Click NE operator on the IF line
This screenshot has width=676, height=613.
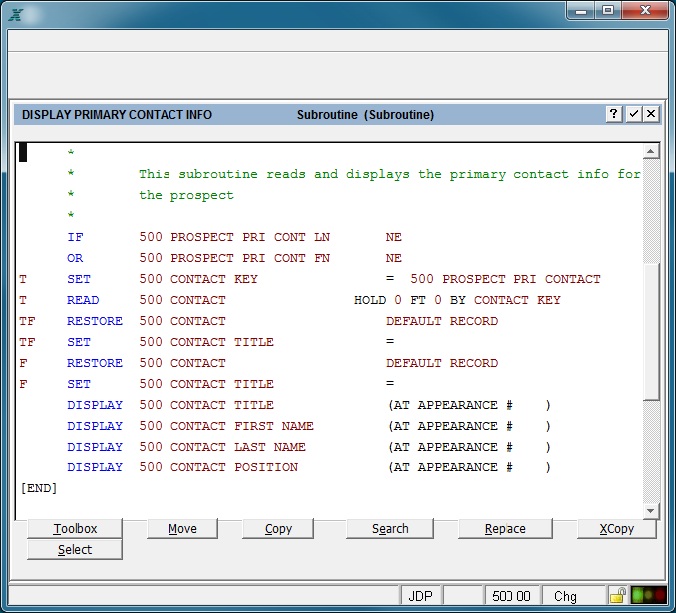click(393, 237)
